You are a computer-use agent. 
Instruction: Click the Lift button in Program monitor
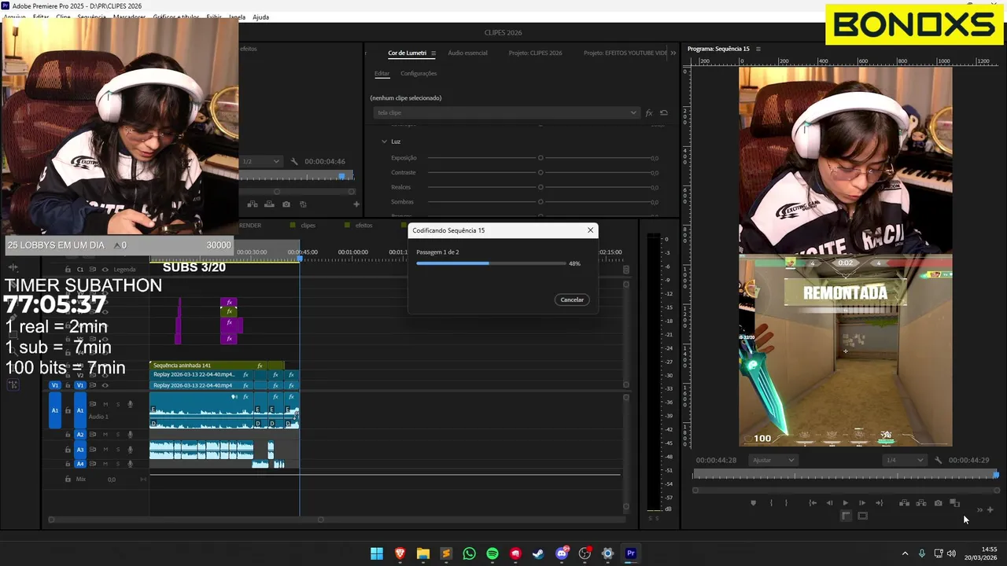coord(904,503)
